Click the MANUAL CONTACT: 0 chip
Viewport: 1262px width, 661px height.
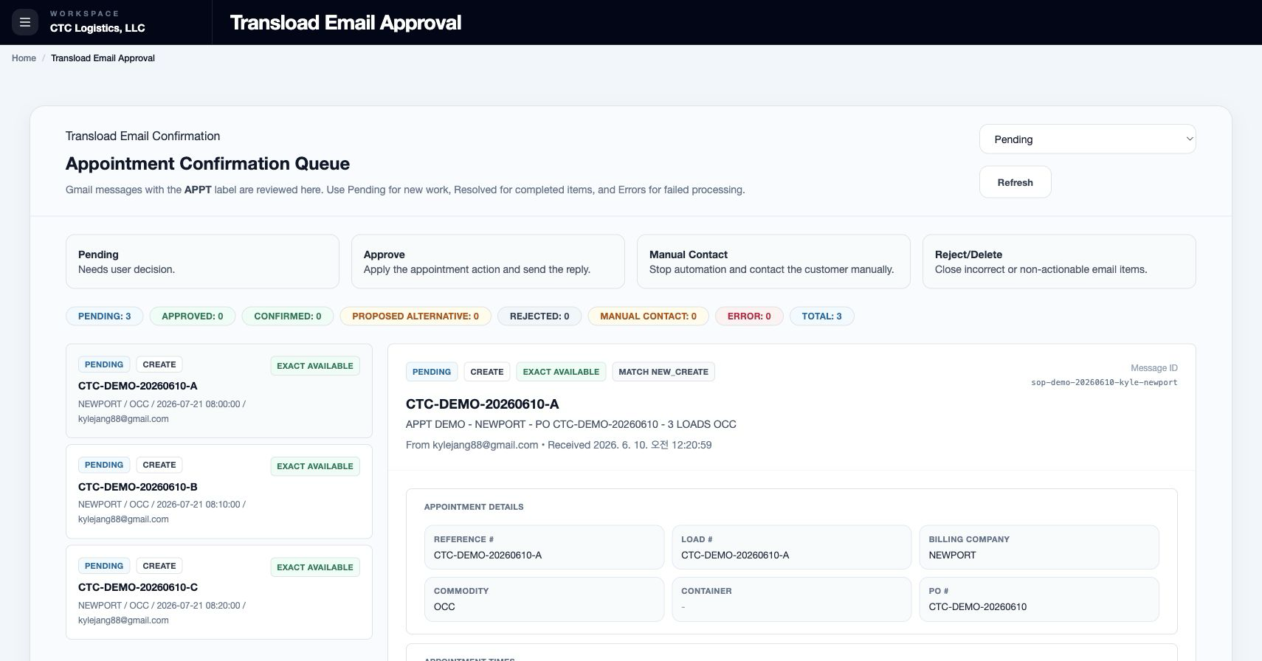[x=648, y=316]
